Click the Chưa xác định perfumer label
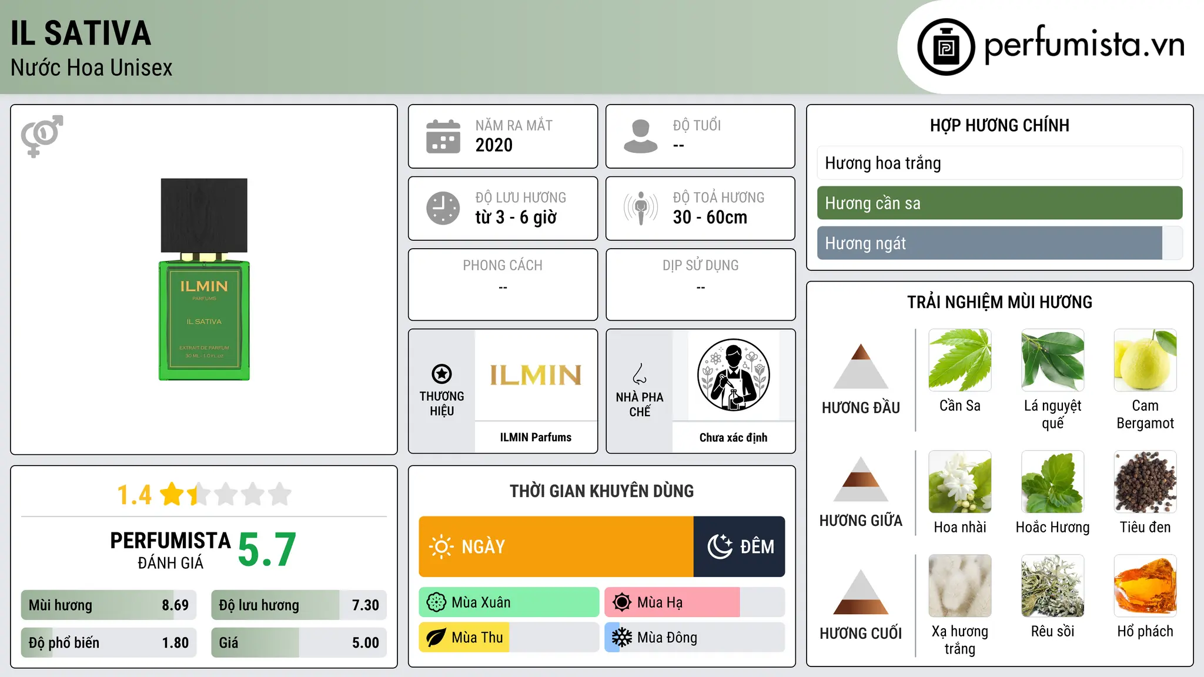Viewport: 1204px width, 677px height. tap(733, 437)
